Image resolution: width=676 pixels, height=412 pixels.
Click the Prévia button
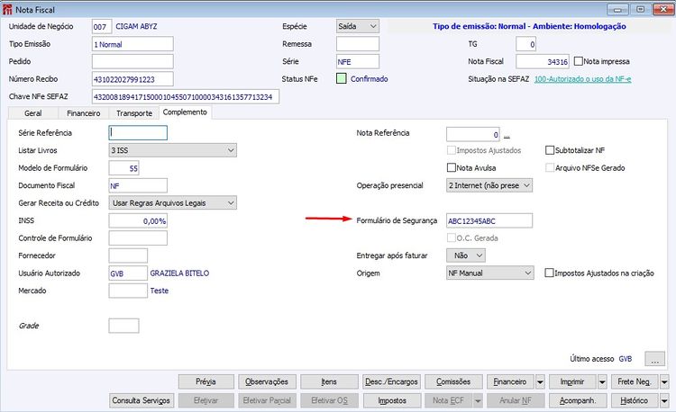pos(206,381)
